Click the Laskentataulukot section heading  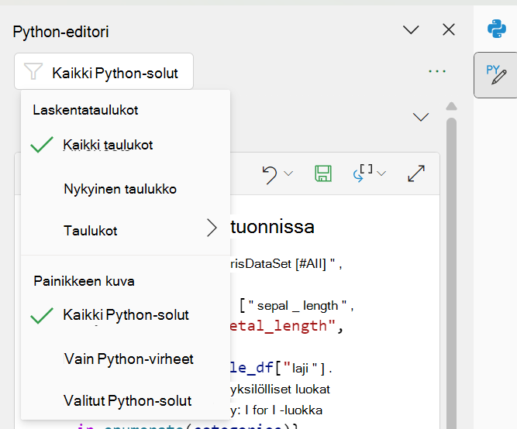85,110
